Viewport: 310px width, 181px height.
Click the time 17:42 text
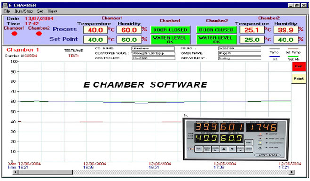click(32, 24)
